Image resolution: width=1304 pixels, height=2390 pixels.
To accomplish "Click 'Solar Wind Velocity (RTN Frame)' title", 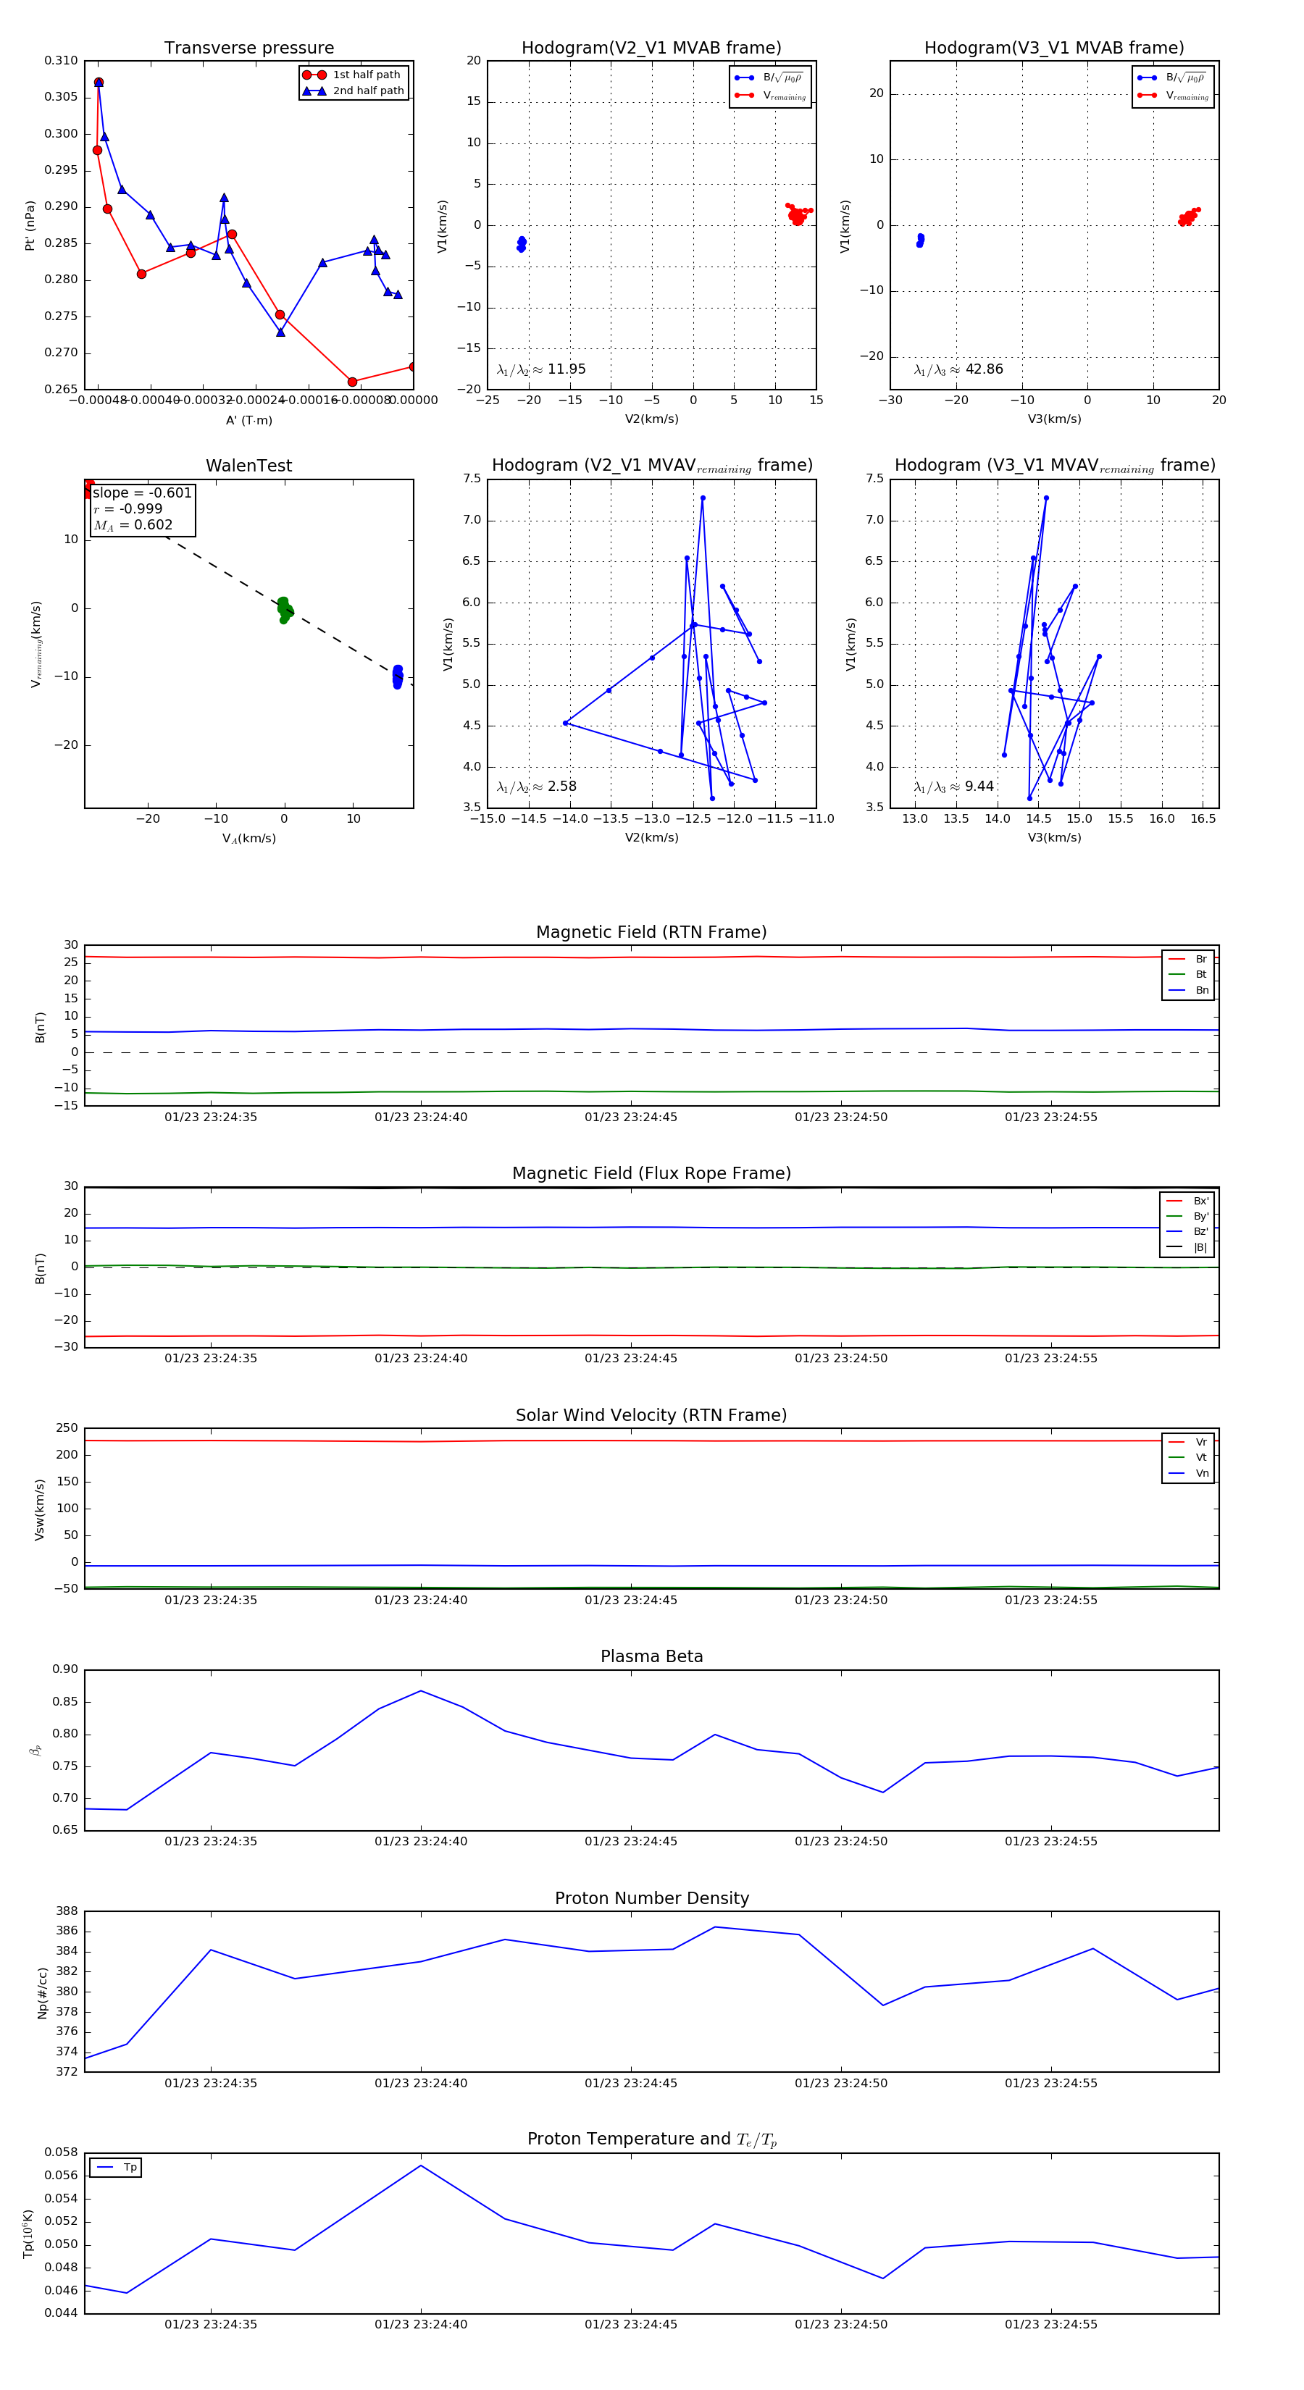I will coord(651,1416).
